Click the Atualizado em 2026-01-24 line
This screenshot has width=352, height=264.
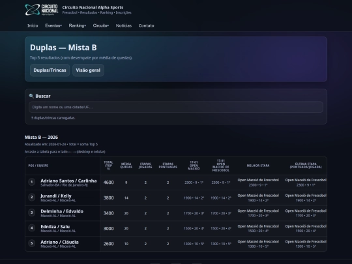click(61, 144)
